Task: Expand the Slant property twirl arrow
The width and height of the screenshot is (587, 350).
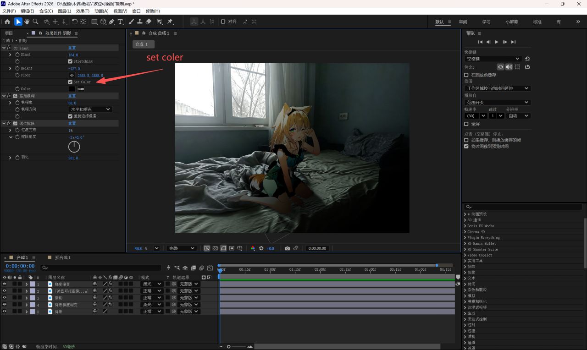Action: [x=11, y=55]
